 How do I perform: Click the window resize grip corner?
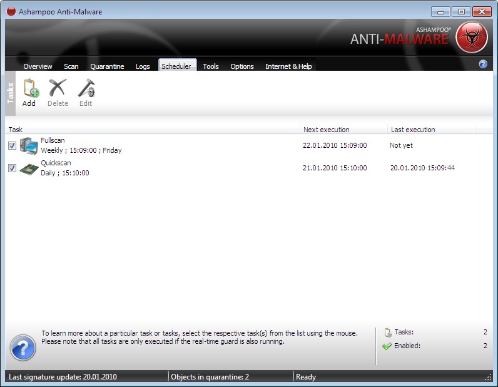point(489,378)
